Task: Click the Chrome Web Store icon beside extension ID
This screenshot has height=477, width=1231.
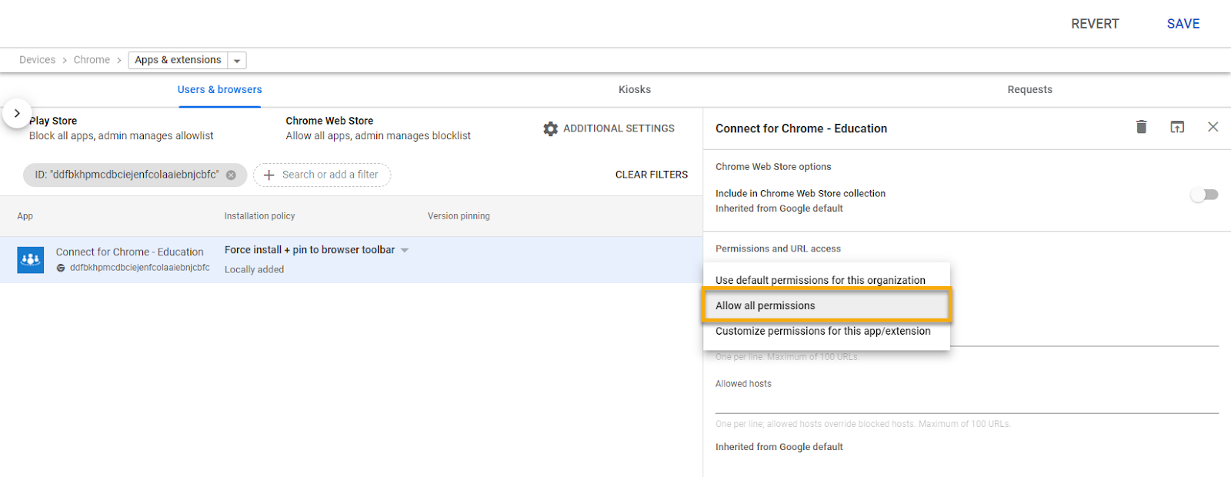Action: coord(61,268)
